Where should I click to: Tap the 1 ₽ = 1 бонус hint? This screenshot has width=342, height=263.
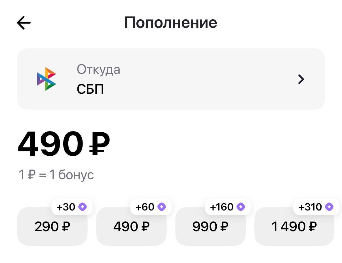(56, 175)
